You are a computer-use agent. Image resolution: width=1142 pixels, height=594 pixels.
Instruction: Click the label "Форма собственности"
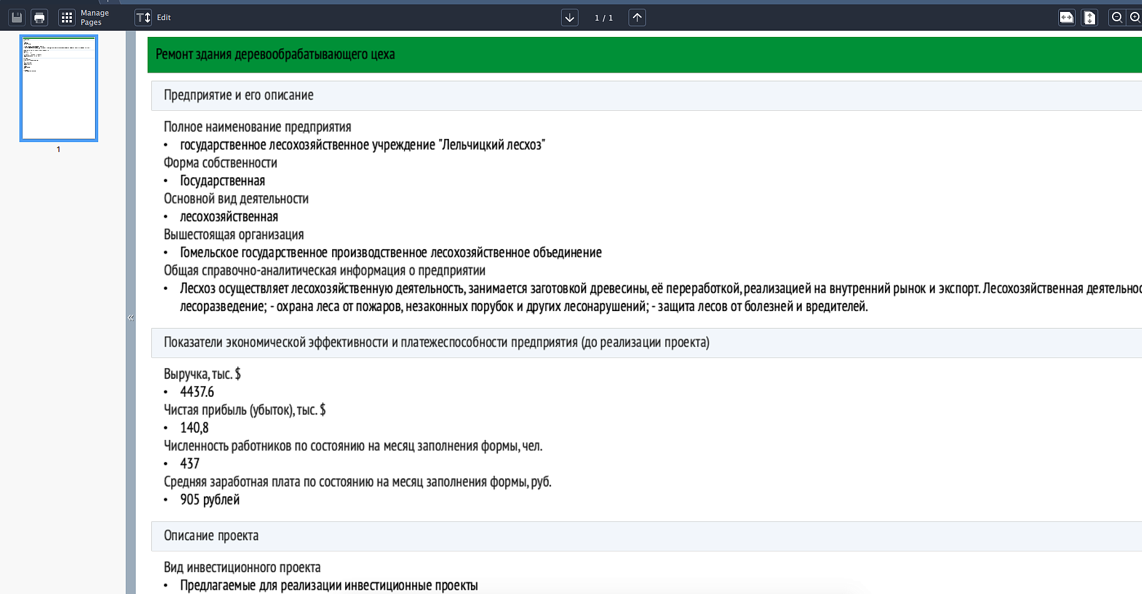220,163
